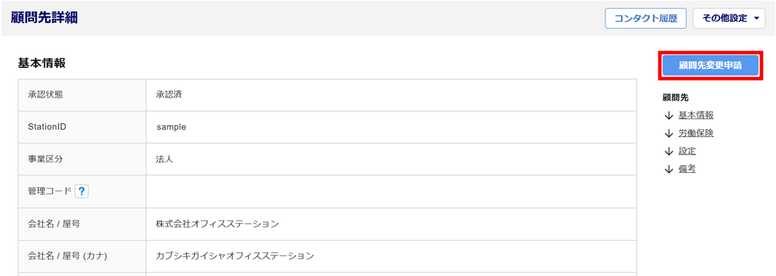Jump to the 備考 section link
The image size is (776, 276).
pyautogui.click(x=687, y=169)
